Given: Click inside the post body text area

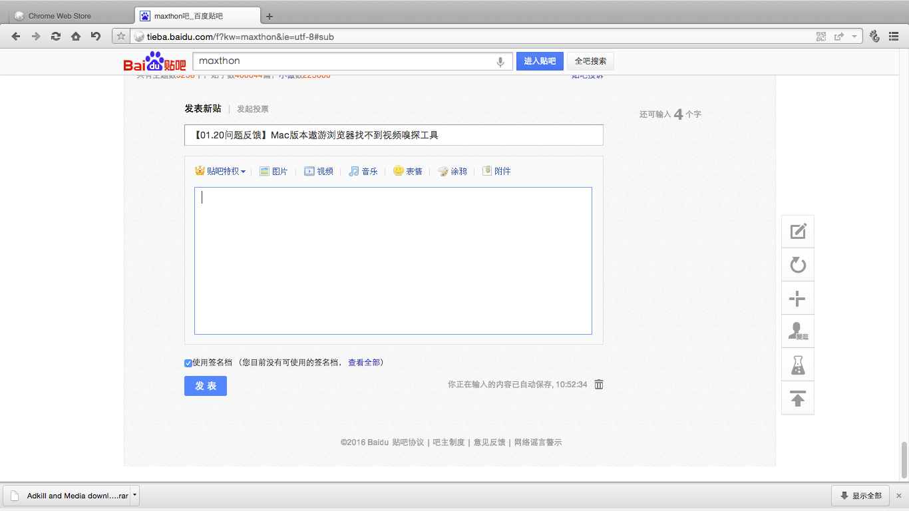Looking at the screenshot, I should coord(393,261).
